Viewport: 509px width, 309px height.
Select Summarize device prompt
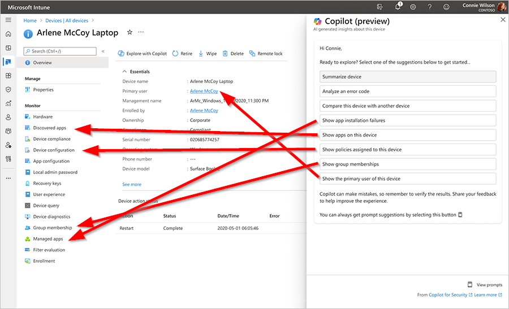(x=408, y=77)
